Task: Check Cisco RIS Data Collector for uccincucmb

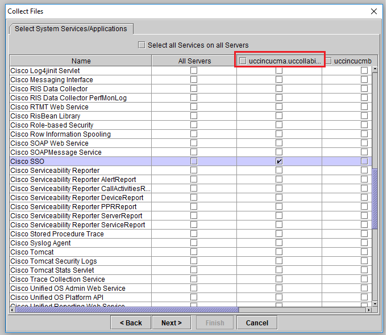Action: tap(364, 88)
